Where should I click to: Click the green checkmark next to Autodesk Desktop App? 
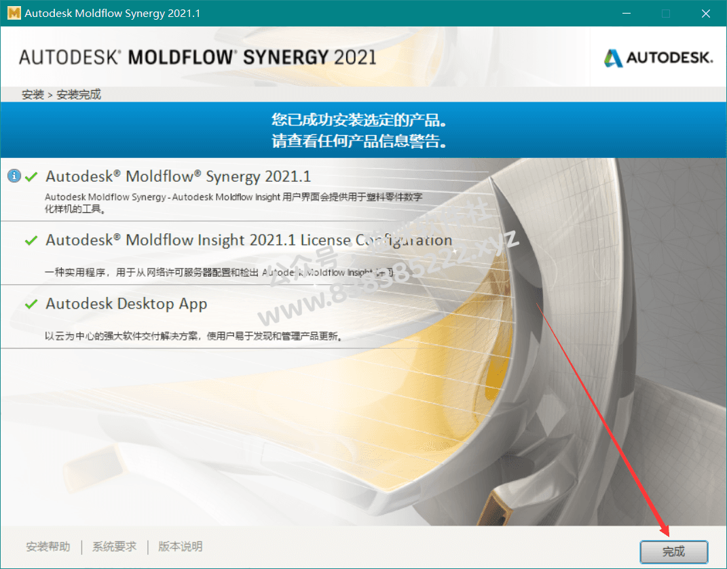[x=31, y=304]
